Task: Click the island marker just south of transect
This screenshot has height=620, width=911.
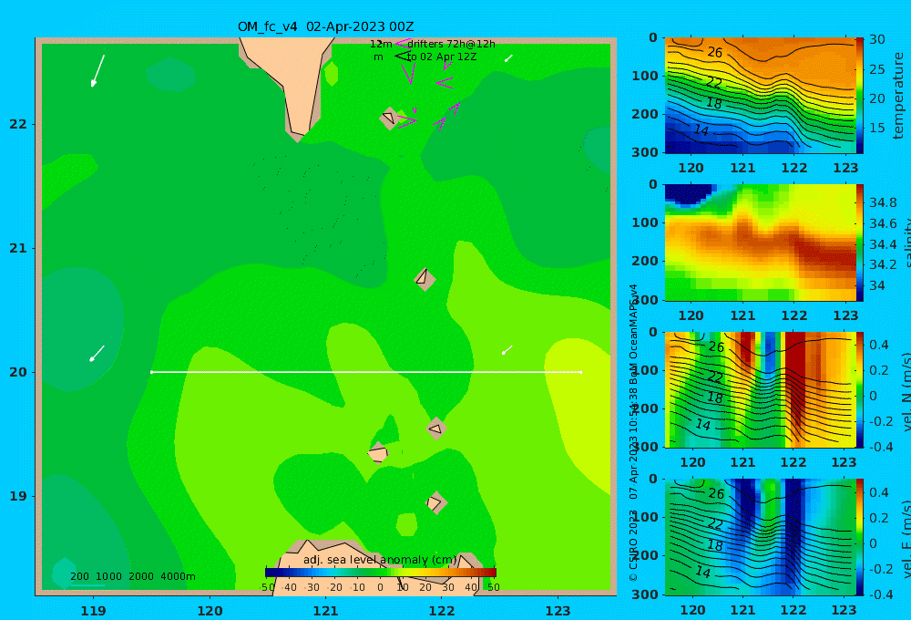Action: 435,429
